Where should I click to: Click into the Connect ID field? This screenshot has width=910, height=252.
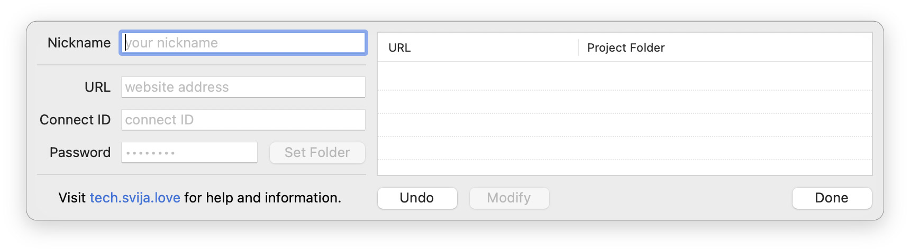[x=243, y=120]
